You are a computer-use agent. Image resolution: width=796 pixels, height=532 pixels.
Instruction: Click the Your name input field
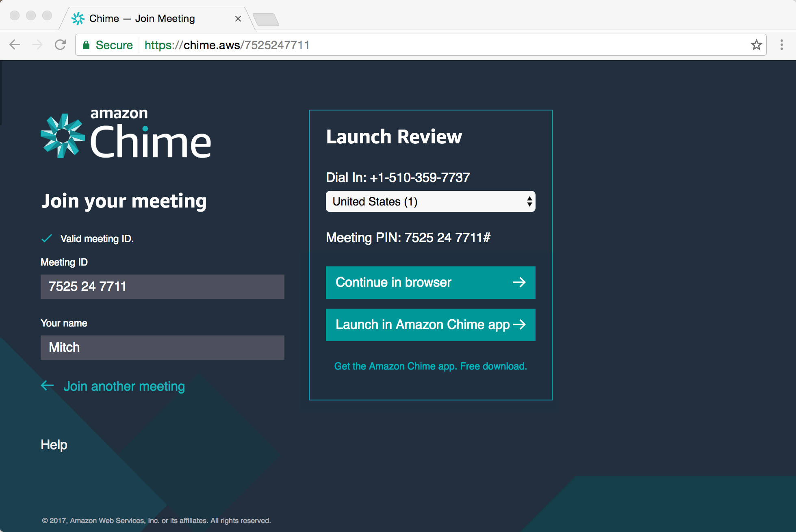(164, 347)
